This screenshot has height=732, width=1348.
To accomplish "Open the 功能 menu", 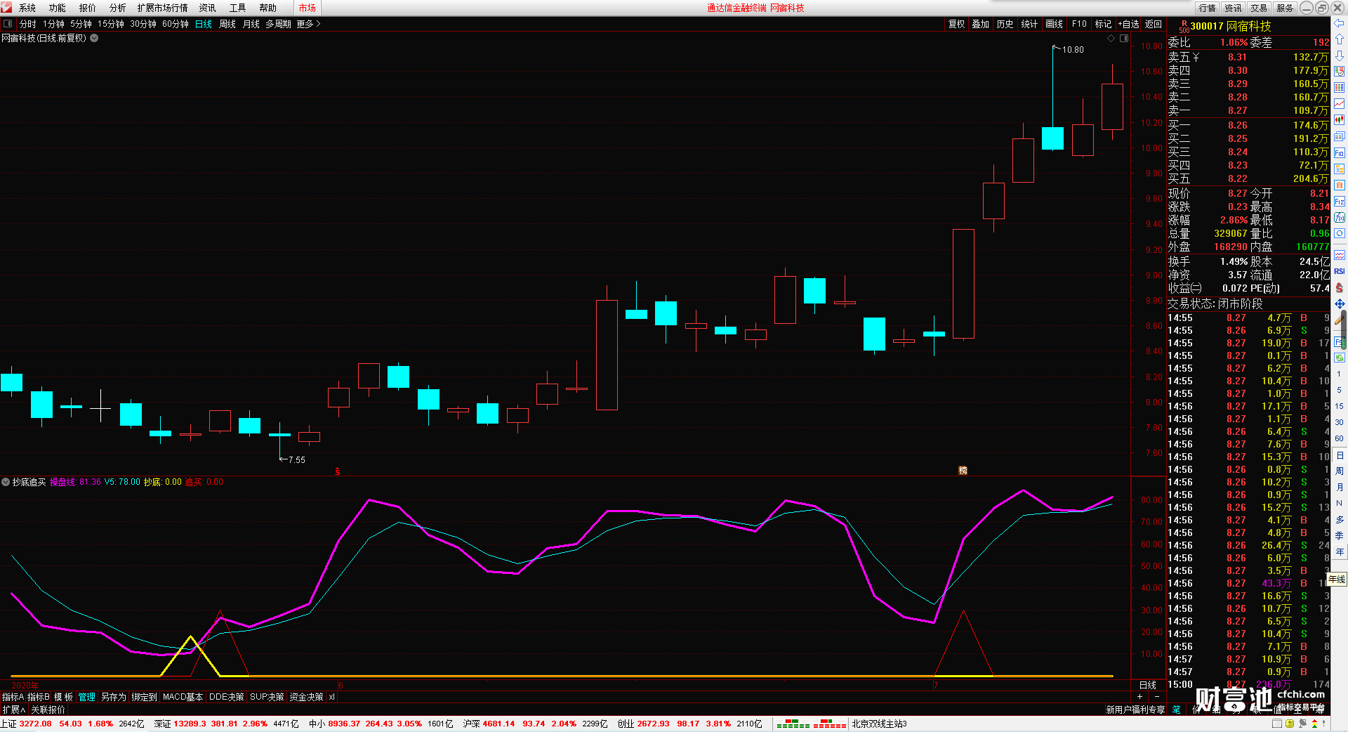I will (x=58, y=8).
